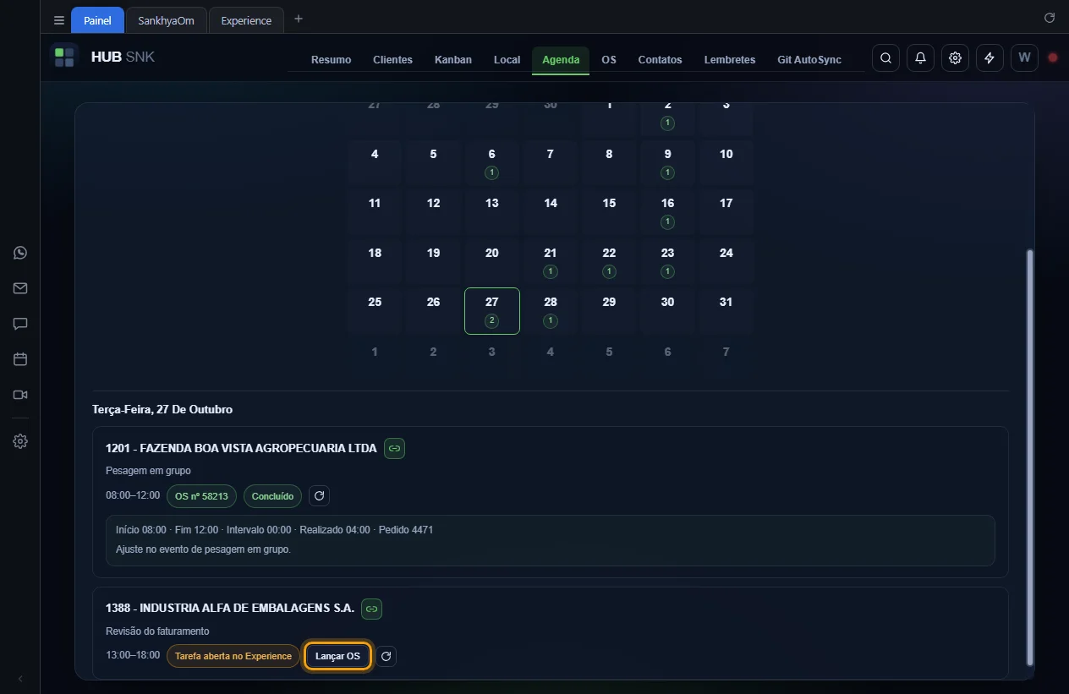Image resolution: width=1069 pixels, height=694 pixels.
Task: Click the Tarefa aberta no Experience badge
Action: click(233, 656)
